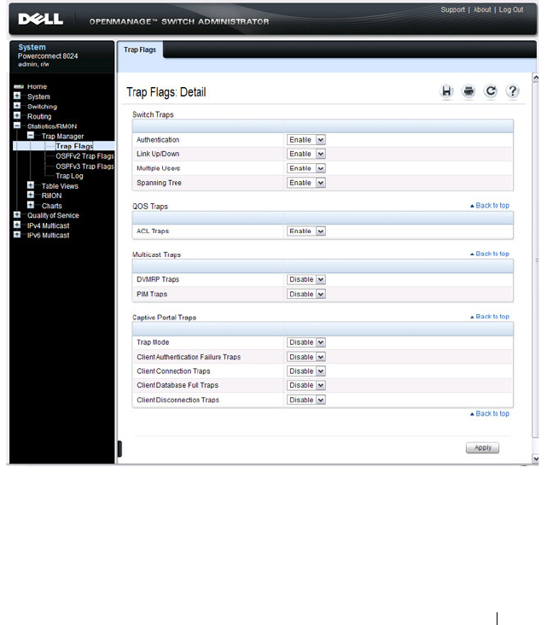Open the Help question mark icon
This screenshot has width=547, height=625.
(x=512, y=91)
